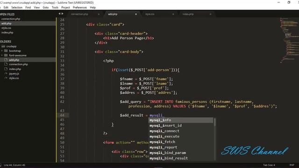Minimize the Sublime Text window
Screen dimensions: 299x168
[278, 2]
